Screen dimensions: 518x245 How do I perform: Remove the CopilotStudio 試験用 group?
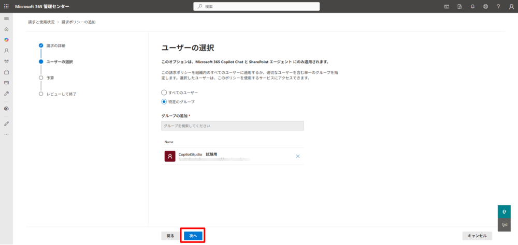click(297, 156)
